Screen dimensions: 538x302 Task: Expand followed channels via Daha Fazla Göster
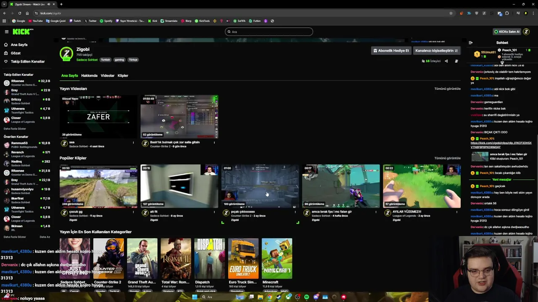[x=15, y=129]
